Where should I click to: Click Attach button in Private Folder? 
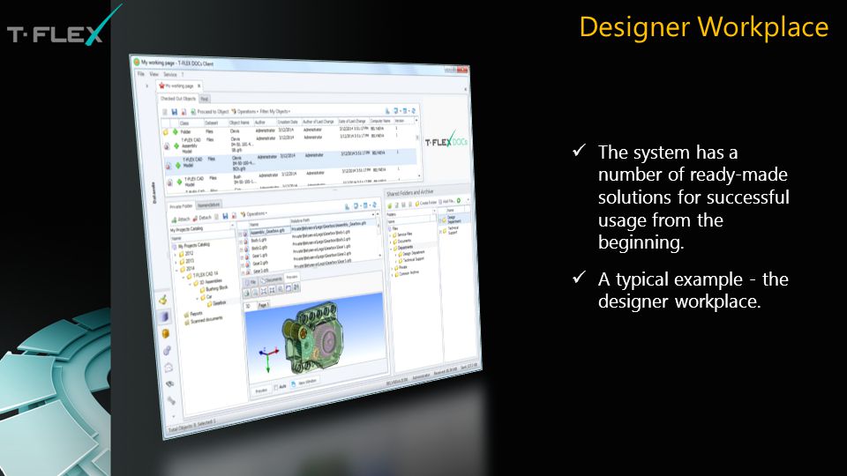(x=180, y=219)
